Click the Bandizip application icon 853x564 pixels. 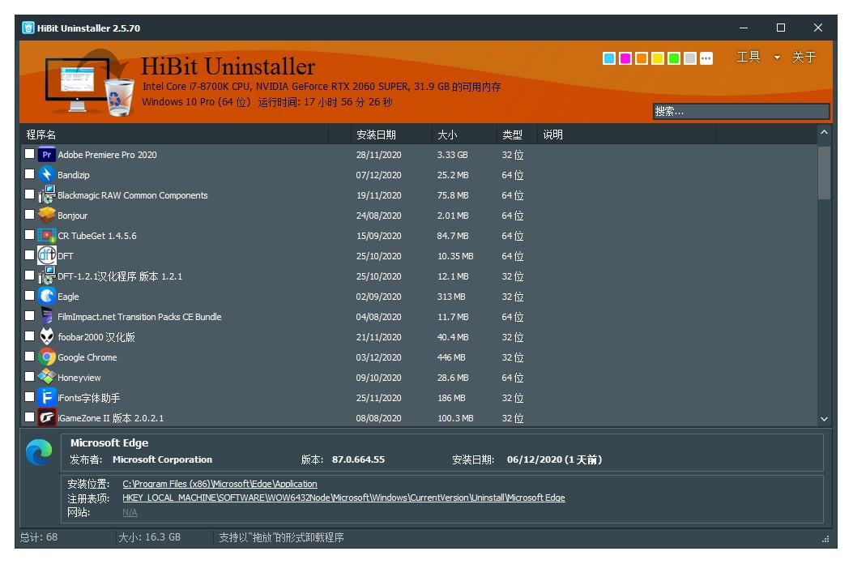tap(47, 174)
